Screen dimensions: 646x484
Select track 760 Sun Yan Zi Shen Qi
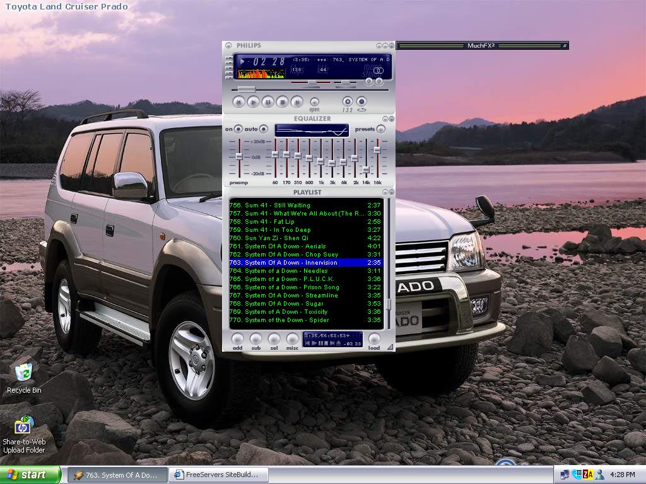point(305,238)
